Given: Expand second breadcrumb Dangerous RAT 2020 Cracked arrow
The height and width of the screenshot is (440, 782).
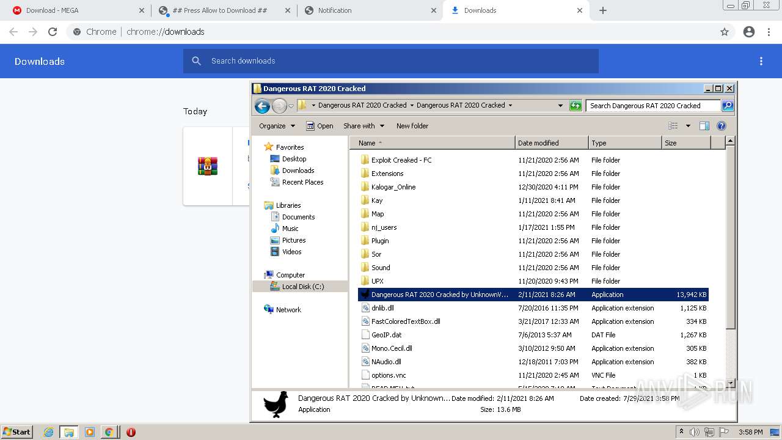Looking at the screenshot, I should (x=510, y=105).
